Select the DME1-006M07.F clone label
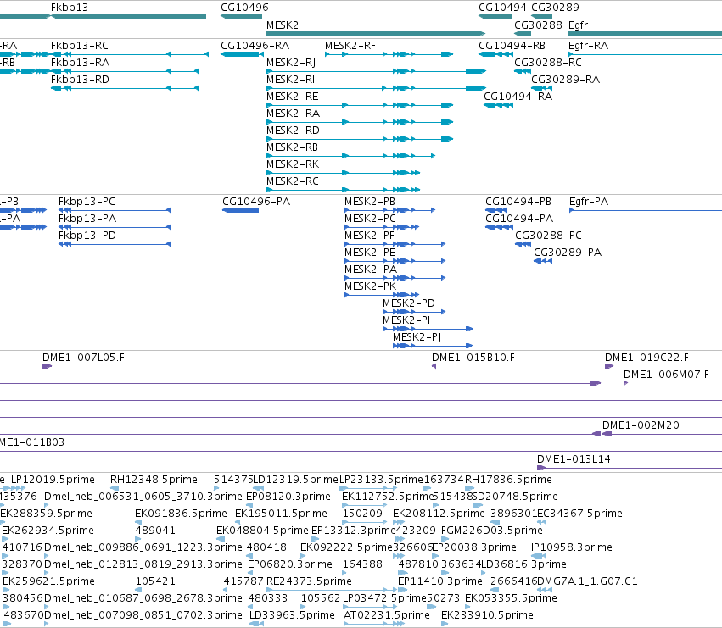Image resolution: width=722 pixels, height=628 pixels. pyautogui.click(x=666, y=375)
